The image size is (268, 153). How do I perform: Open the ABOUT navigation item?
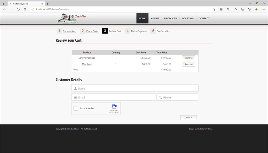(x=155, y=18)
